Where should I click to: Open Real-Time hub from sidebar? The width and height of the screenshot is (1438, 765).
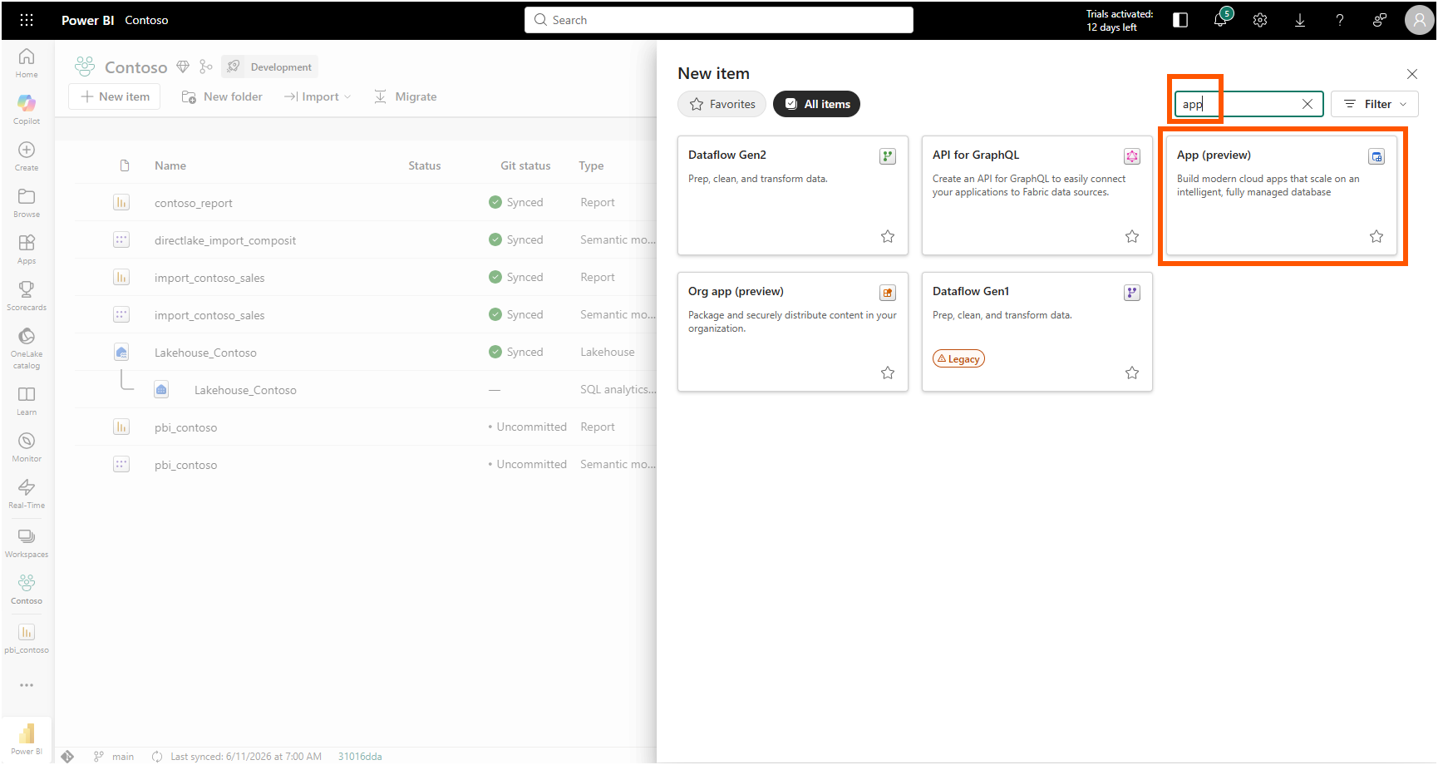[27, 493]
